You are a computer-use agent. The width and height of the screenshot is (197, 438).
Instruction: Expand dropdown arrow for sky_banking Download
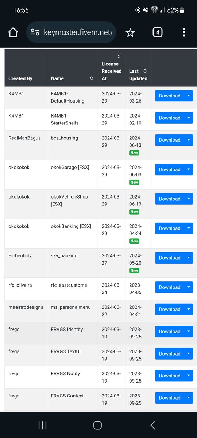click(189, 258)
